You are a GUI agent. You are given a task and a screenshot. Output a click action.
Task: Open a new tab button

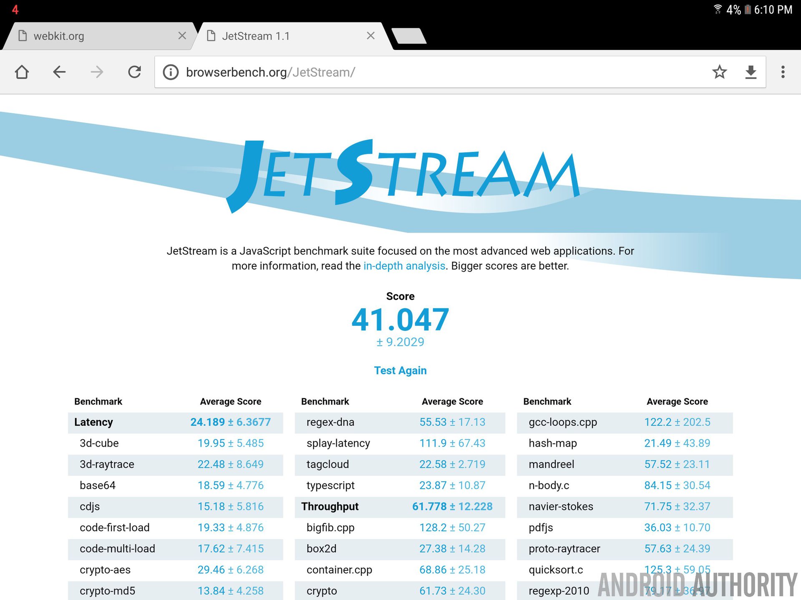409,36
